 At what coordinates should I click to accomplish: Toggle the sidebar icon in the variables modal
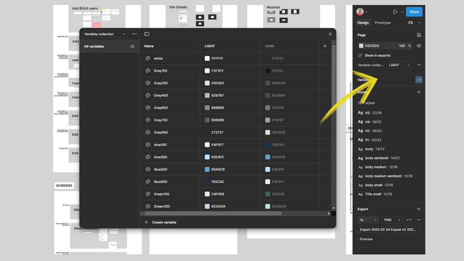pos(147,34)
